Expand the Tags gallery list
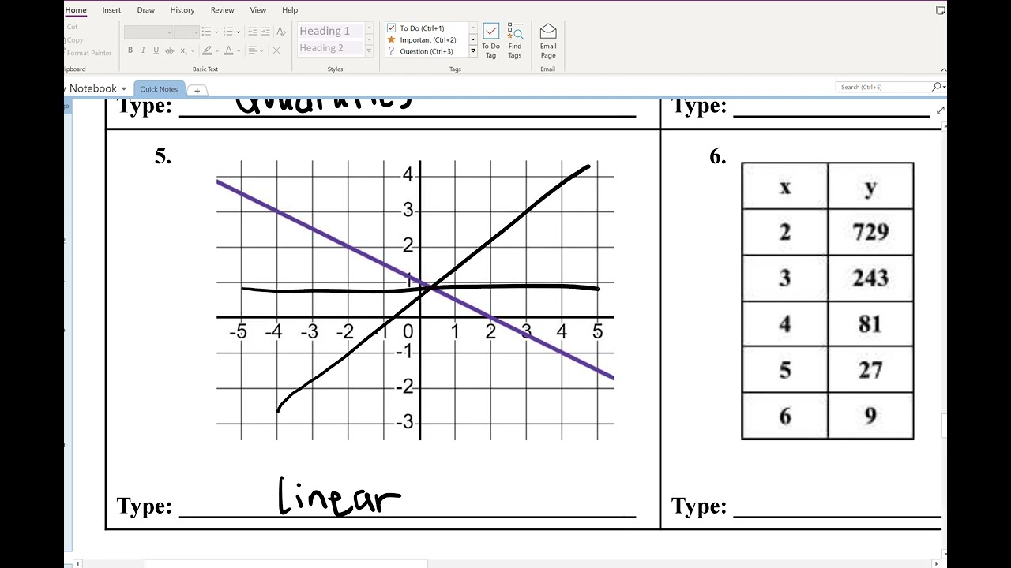The width and height of the screenshot is (1011, 568). [473, 51]
